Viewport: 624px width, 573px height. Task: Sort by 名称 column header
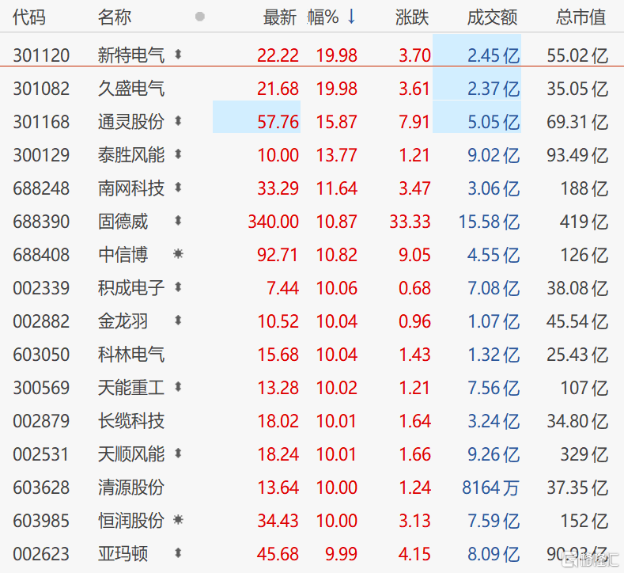coord(115,17)
